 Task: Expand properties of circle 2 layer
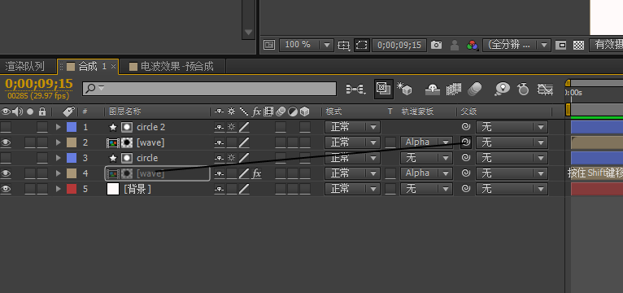pyautogui.click(x=59, y=127)
